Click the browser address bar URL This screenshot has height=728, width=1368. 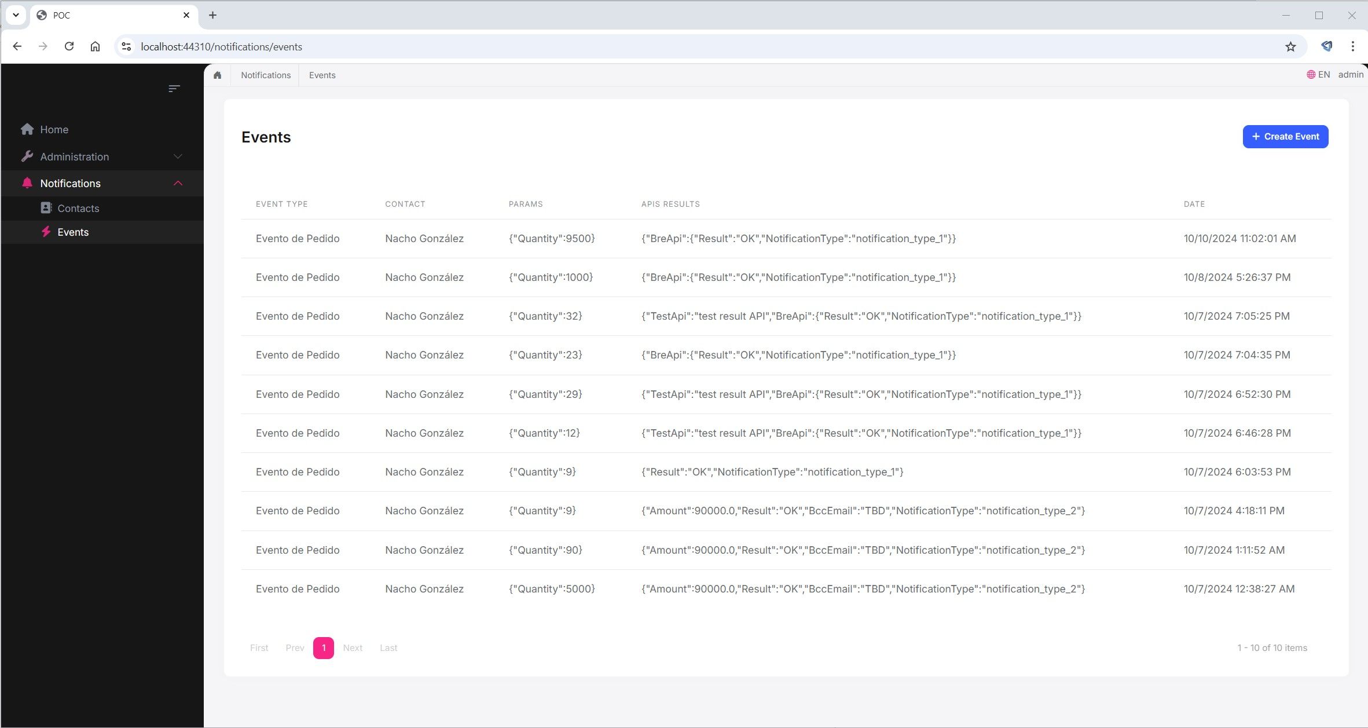(221, 47)
